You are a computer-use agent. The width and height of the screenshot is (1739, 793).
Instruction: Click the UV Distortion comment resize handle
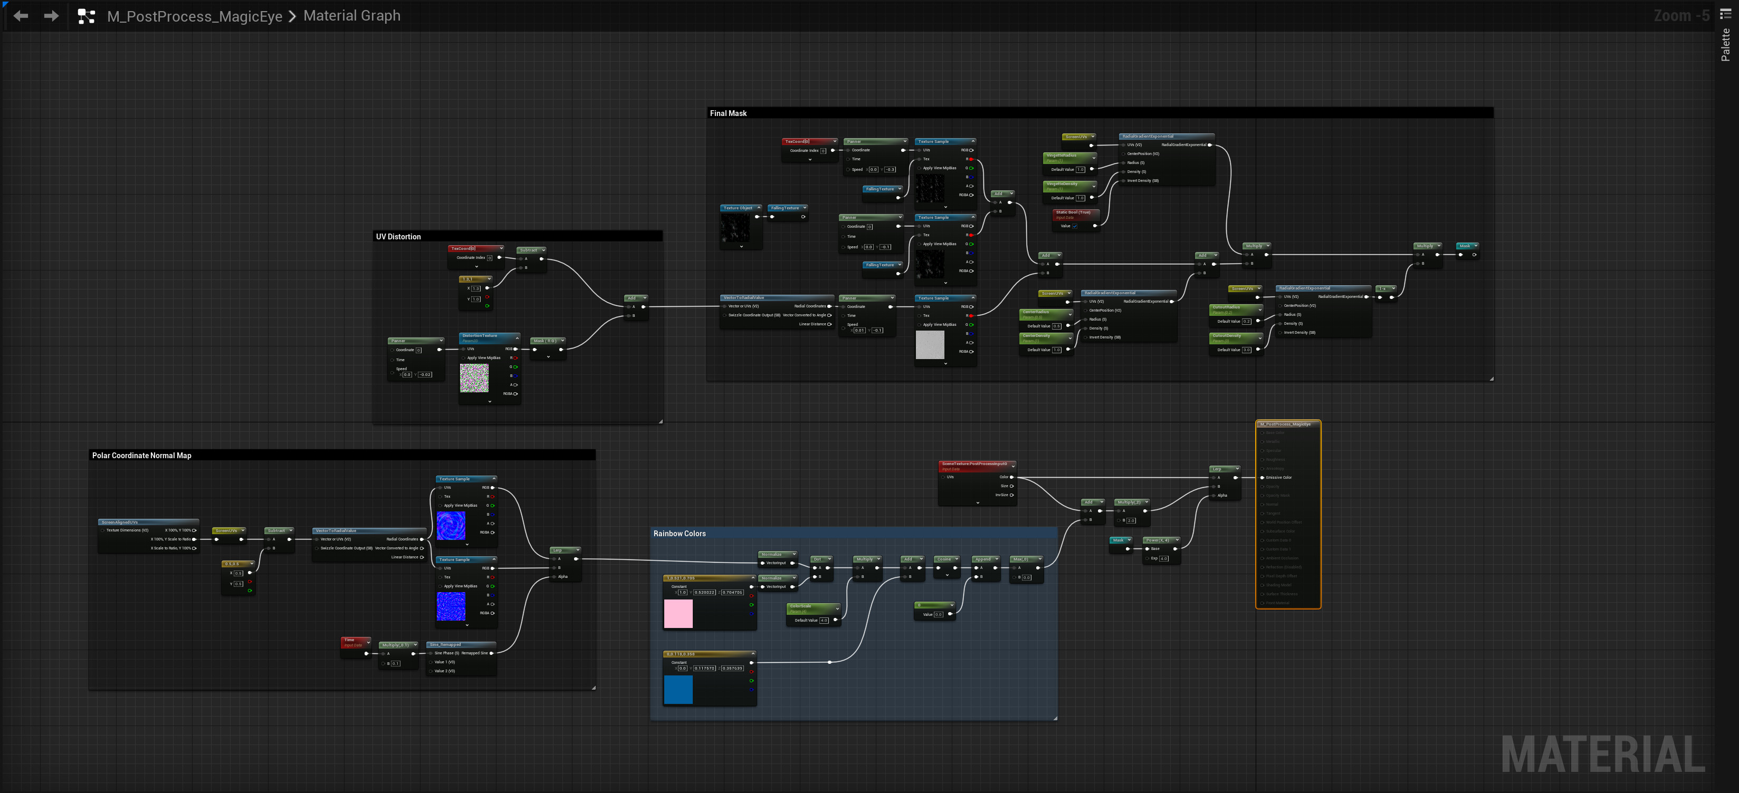(660, 421)
